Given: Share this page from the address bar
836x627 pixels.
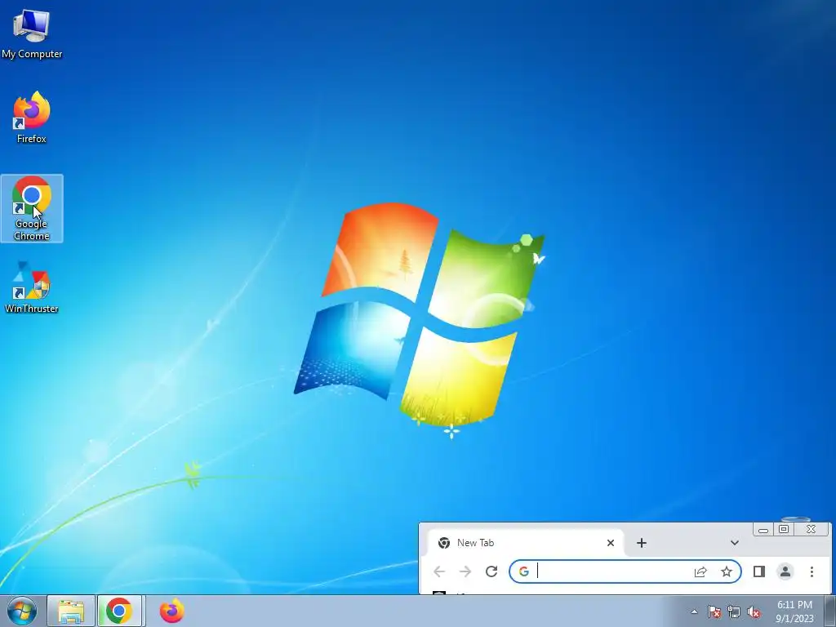Looking at the screenshot, I should tap(700, 571).
